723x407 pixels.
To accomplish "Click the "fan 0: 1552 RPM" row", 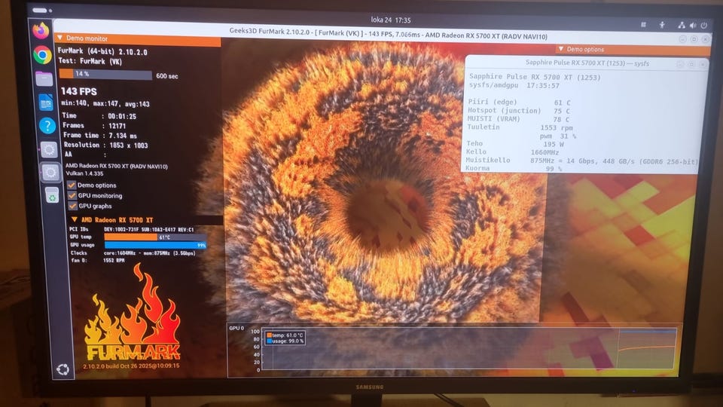I will click(98, 260).
